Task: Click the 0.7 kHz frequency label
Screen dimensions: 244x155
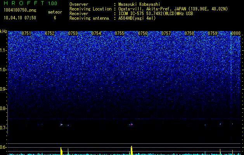Action: point(3,128)
